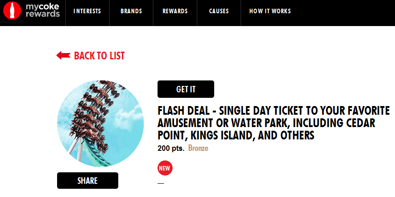Click the Bronze tier label
395x197 pixels.
(x=198, y=148)
